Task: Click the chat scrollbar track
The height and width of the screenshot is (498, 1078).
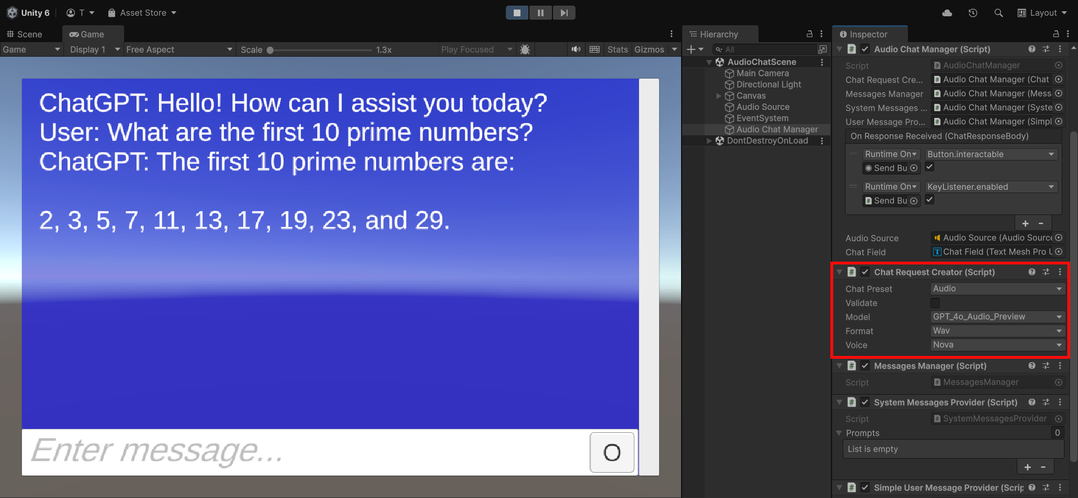Action: click(x=649, y=277)
